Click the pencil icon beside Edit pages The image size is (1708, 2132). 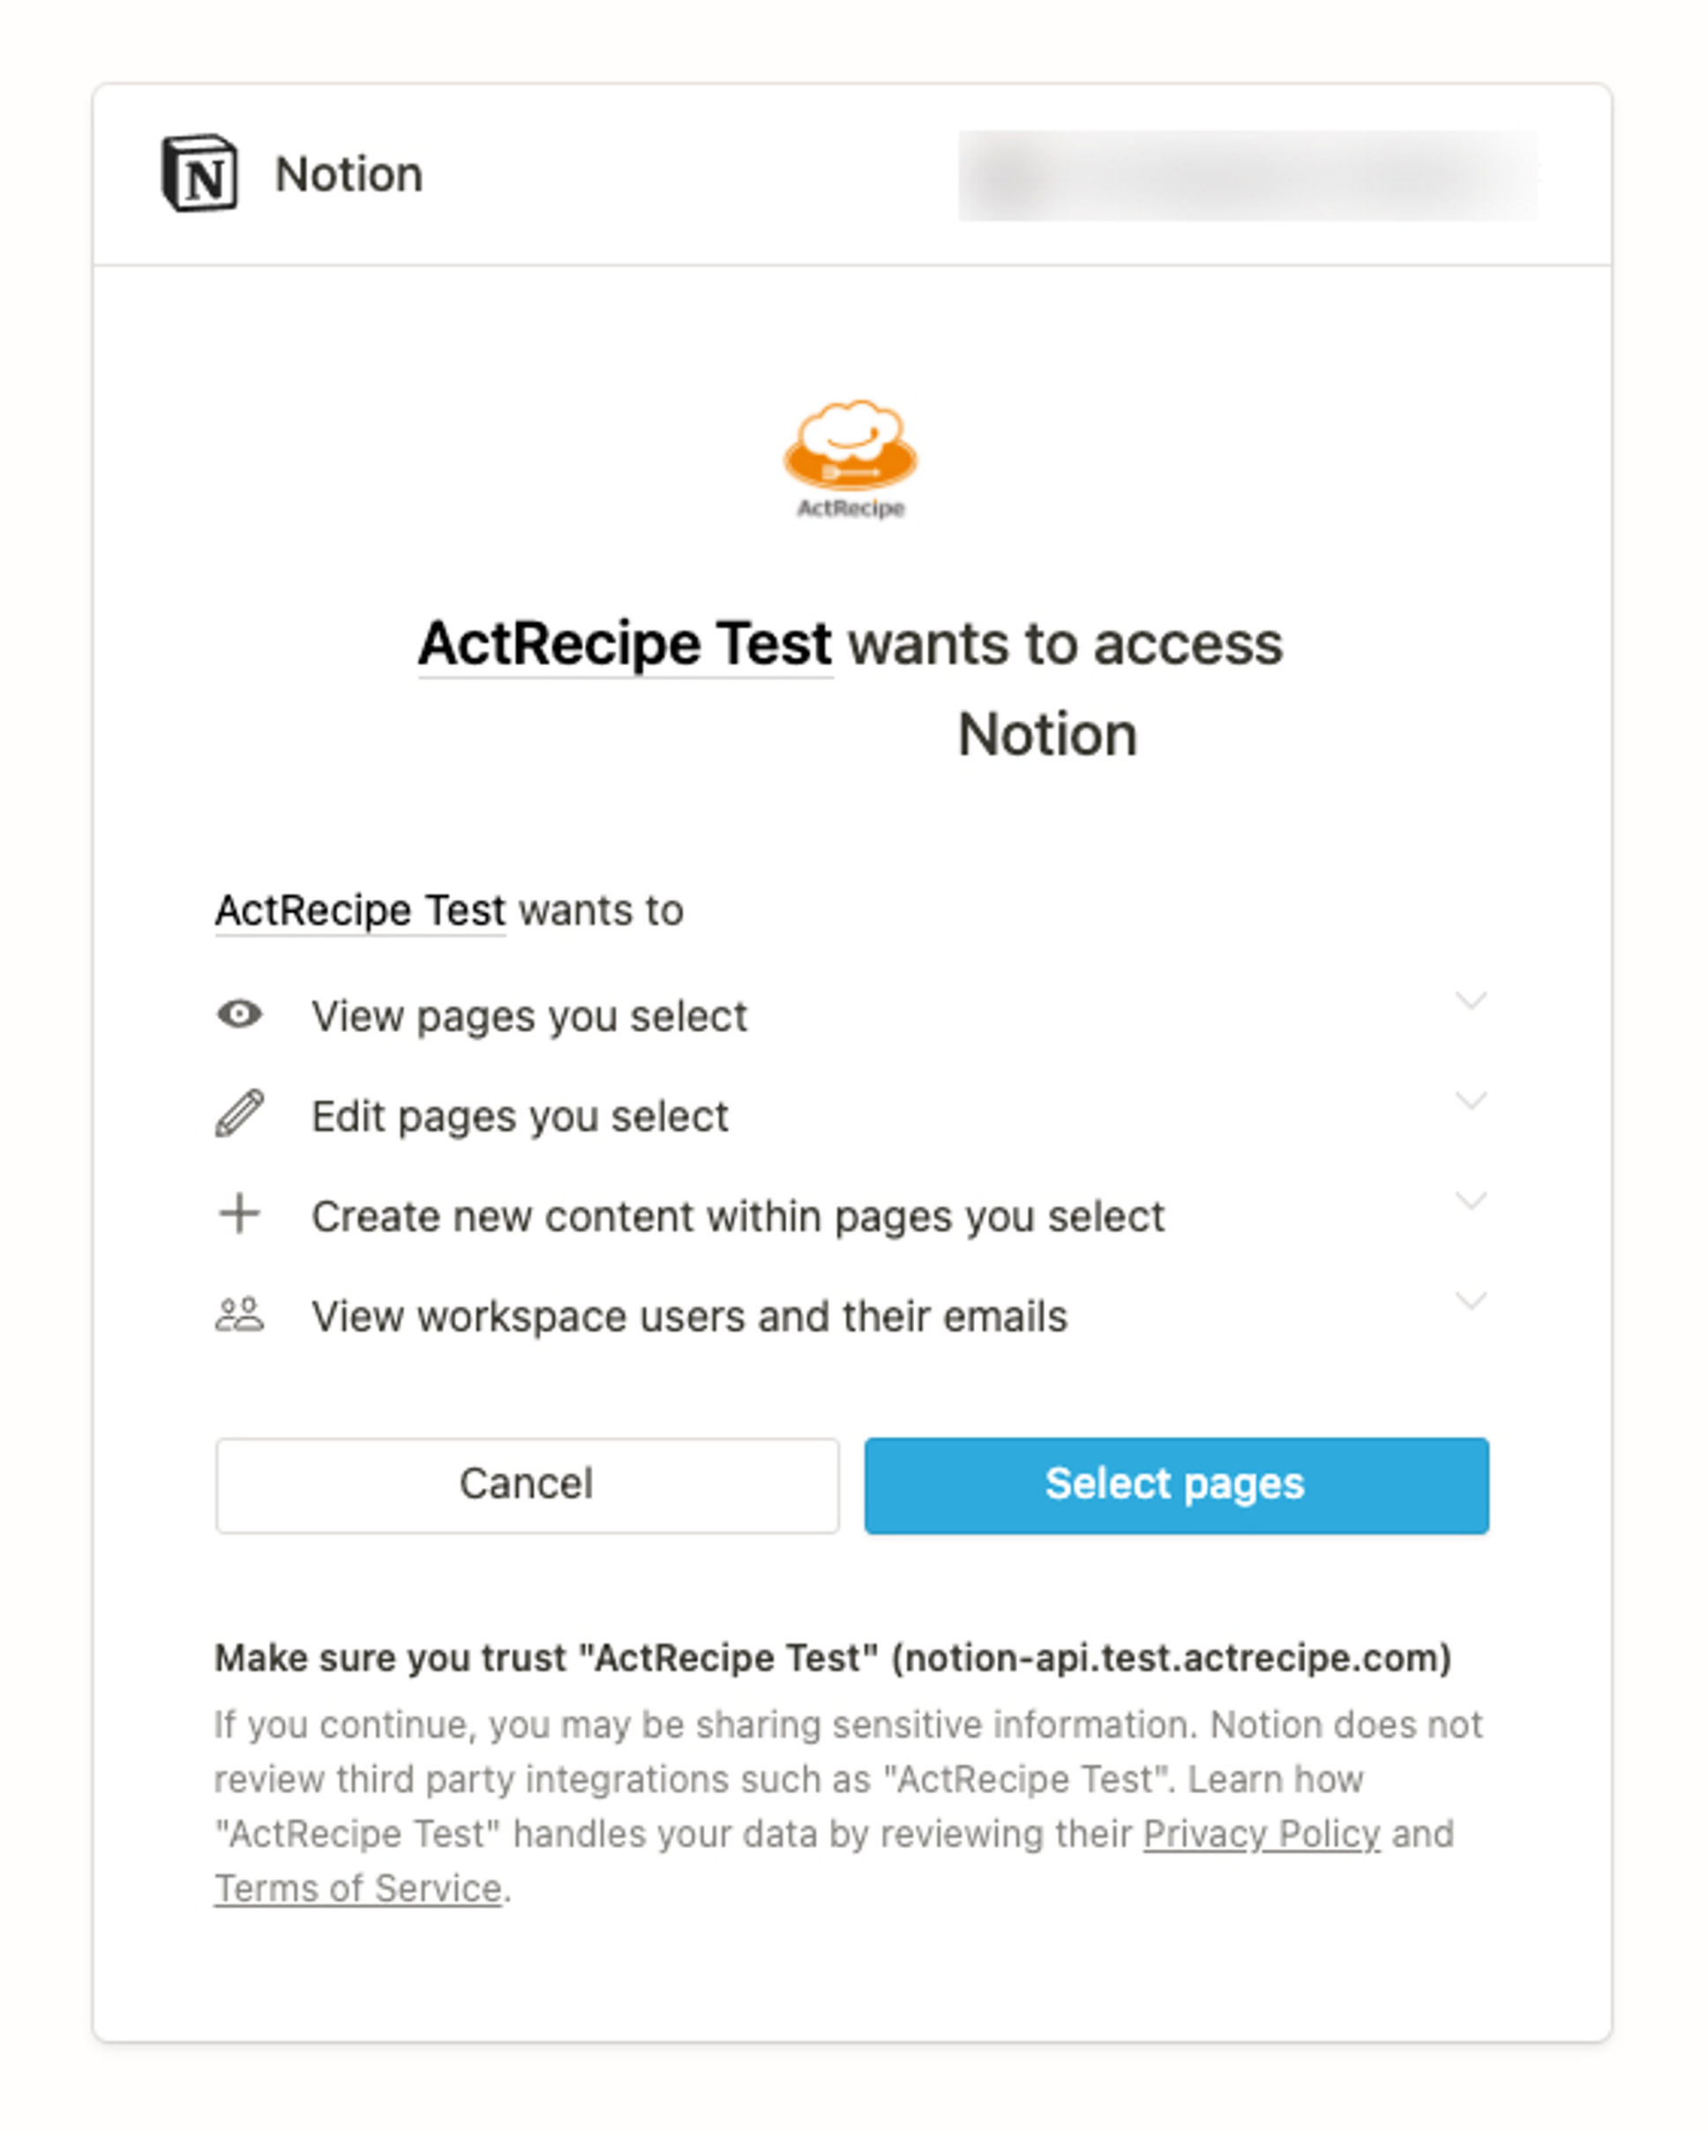(239, 1114)
